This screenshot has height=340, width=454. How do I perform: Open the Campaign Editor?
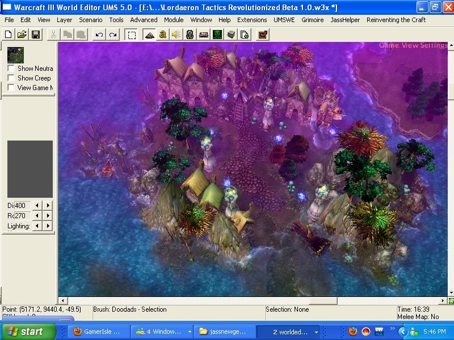[204, 35]
